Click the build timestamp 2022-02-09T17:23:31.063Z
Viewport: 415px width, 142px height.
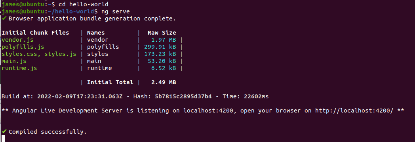(x=80, y=96)
